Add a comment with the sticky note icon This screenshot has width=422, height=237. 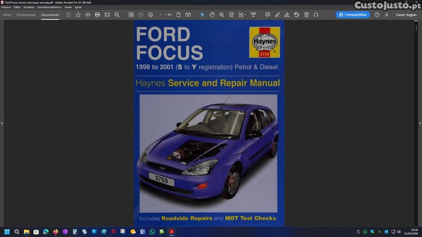click(x=267, y=15)
